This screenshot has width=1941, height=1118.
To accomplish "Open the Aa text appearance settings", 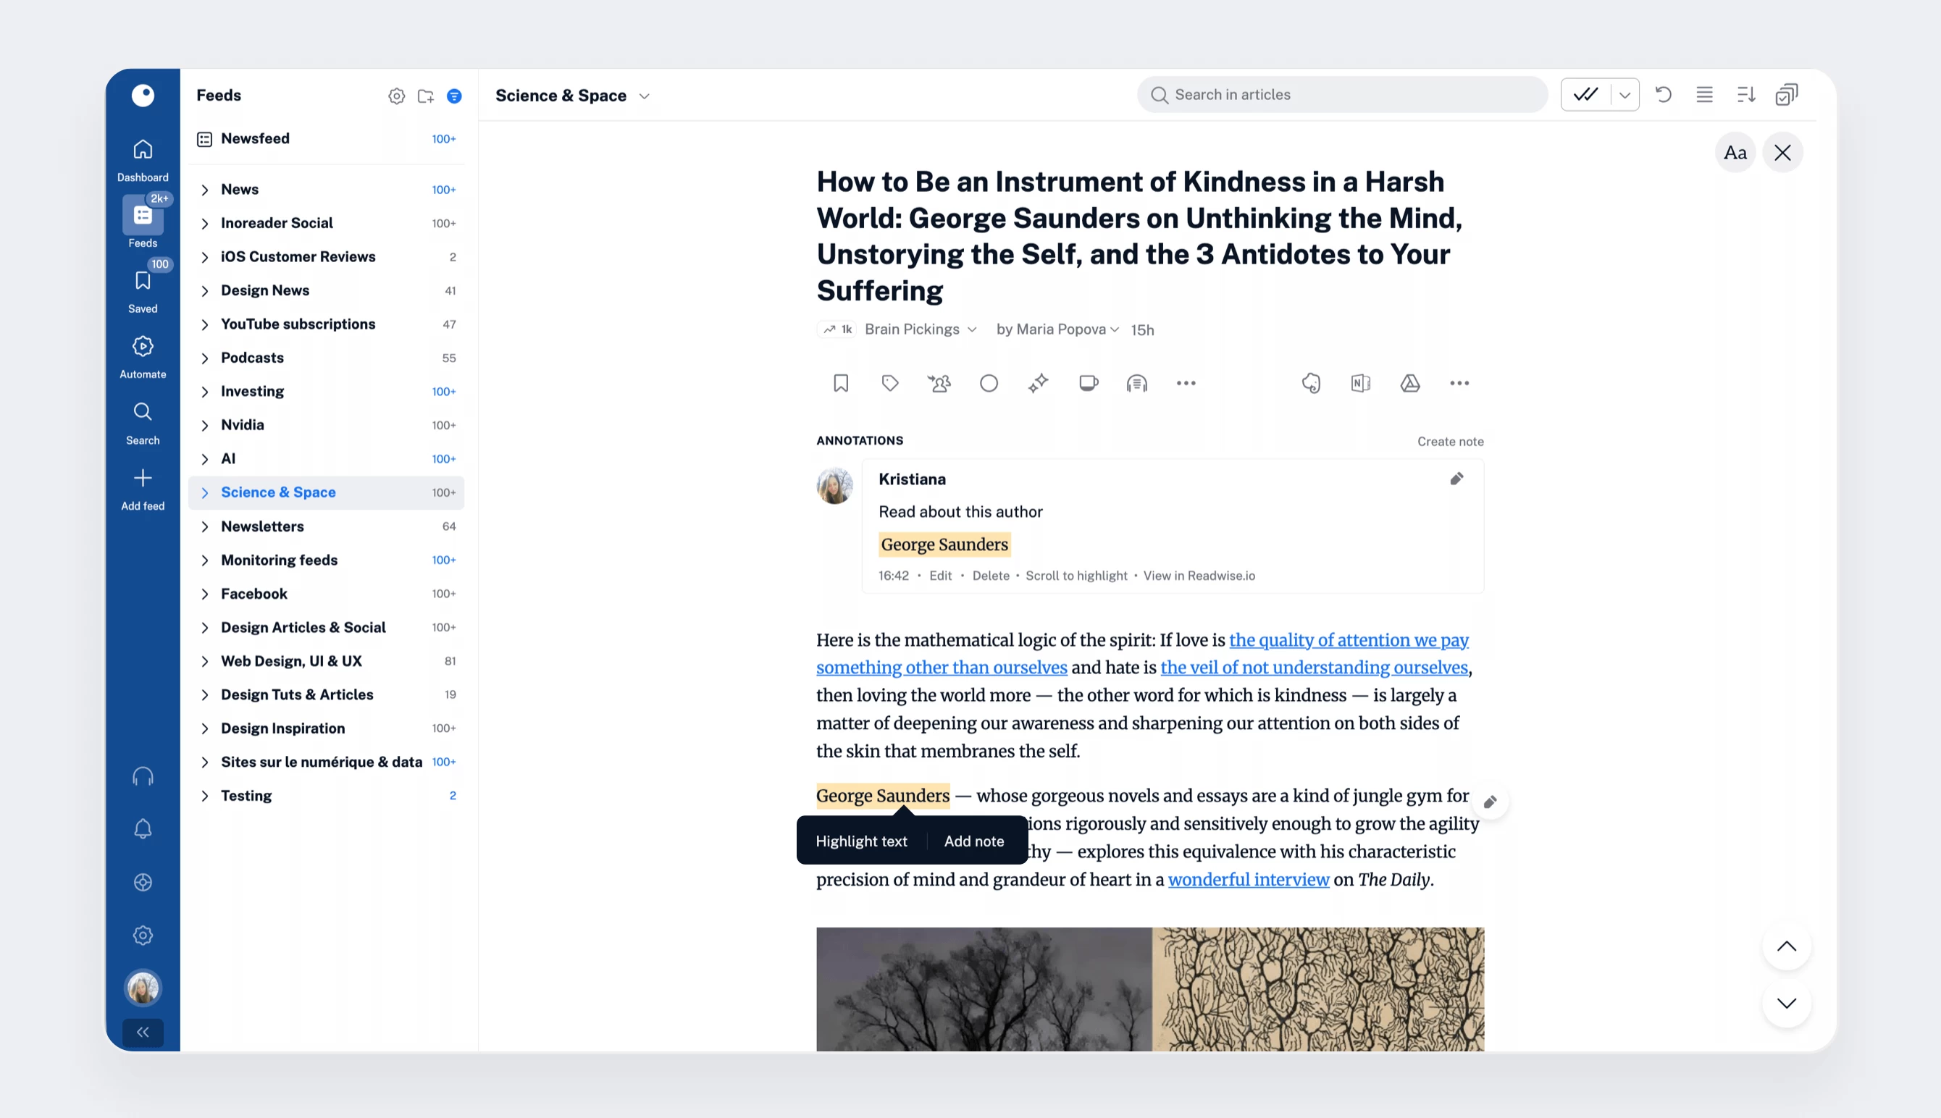I will tap(1735, 152).
